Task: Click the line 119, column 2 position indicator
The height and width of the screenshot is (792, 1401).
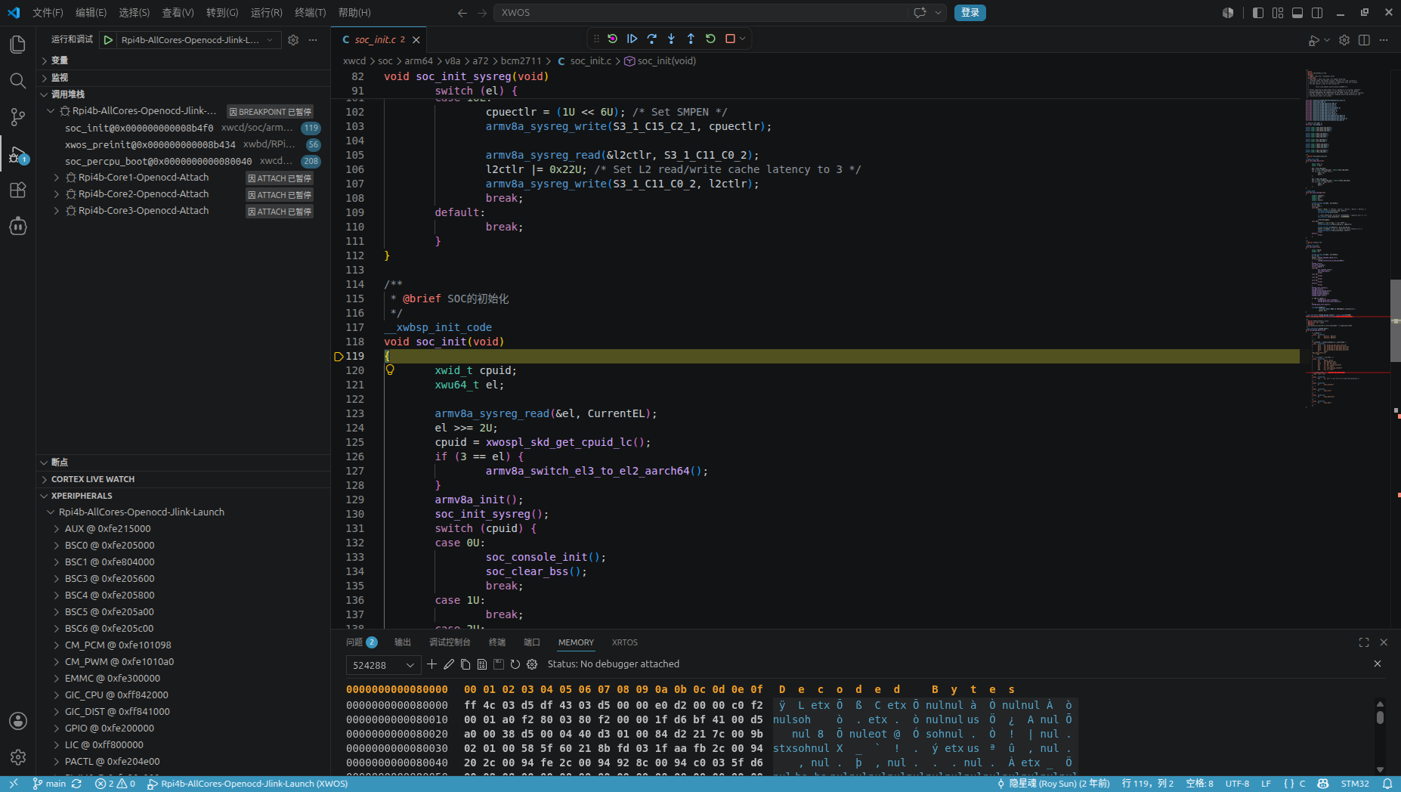Action: tap(1147, 784)
